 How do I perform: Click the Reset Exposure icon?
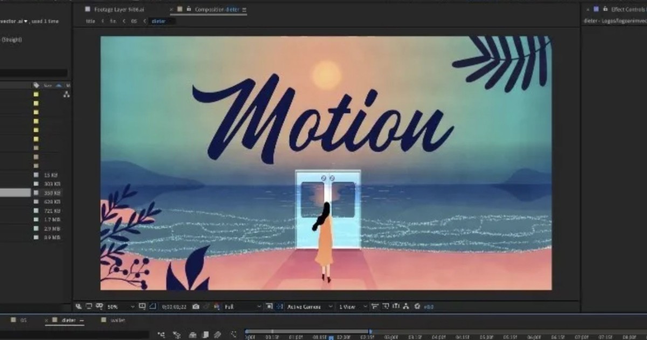pyautogui.click(x=417, y=306)
